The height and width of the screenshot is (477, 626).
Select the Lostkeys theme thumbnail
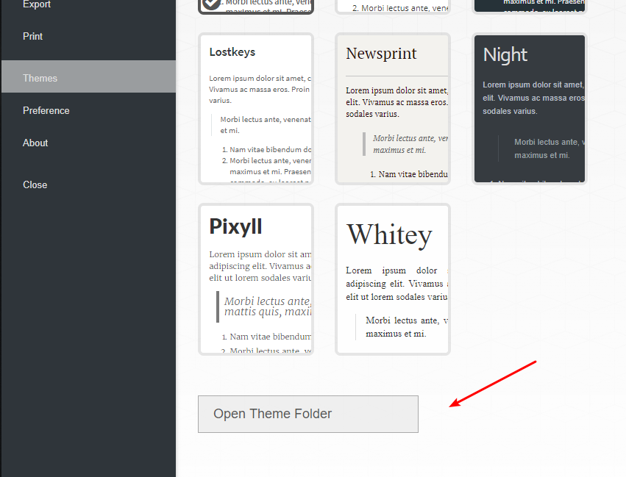pos(255,108)
